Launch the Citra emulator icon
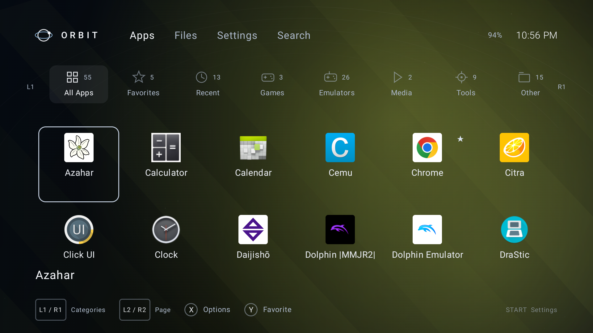Screen dimensions: 593x333 [514, 148]
